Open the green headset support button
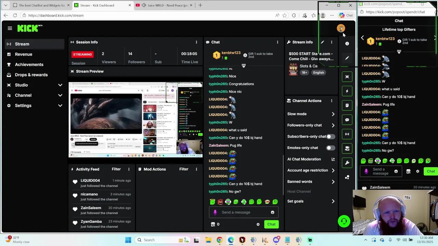 (344, 221)
